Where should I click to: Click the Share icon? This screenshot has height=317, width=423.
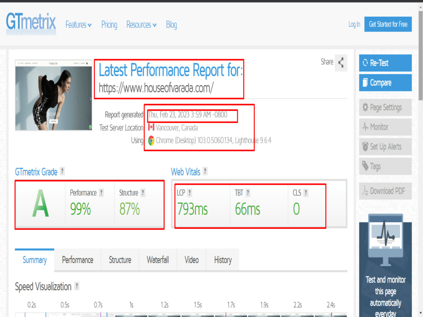[341, 63]
